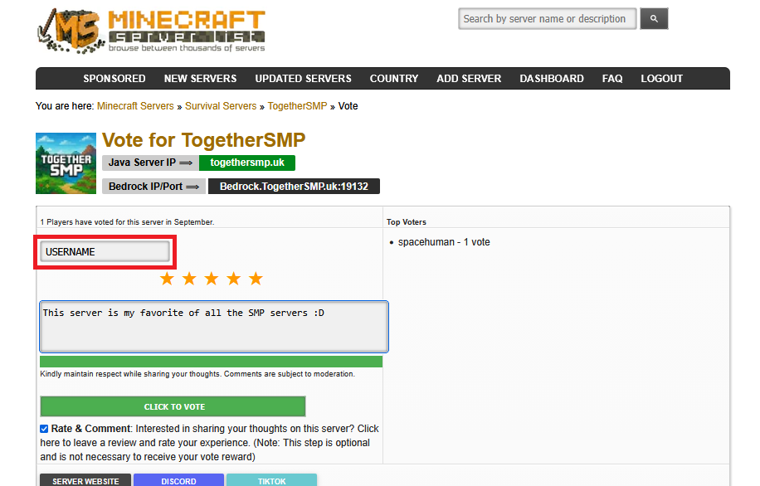This screenshot has width=760, height=486.
Task: Copy the togethersmp.uk Java server IP
Action: [247, 163]
